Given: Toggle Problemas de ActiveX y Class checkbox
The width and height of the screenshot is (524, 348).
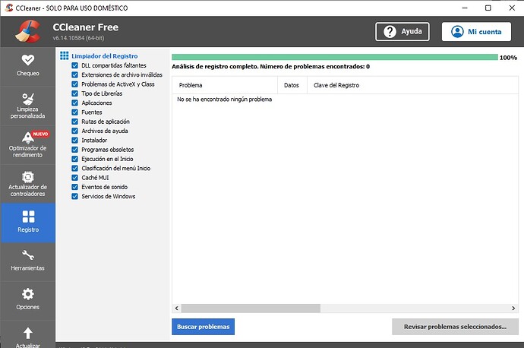Looking at the screenshot, I should coord(75,84).
